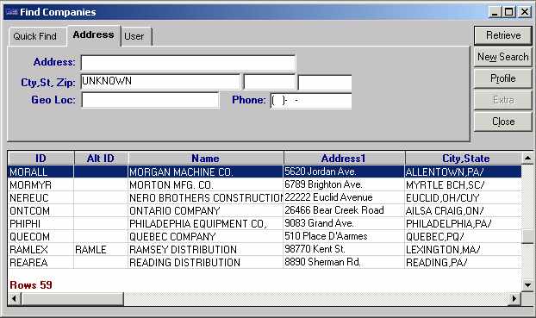Click the Address1 column header

(x=344, y=159)
